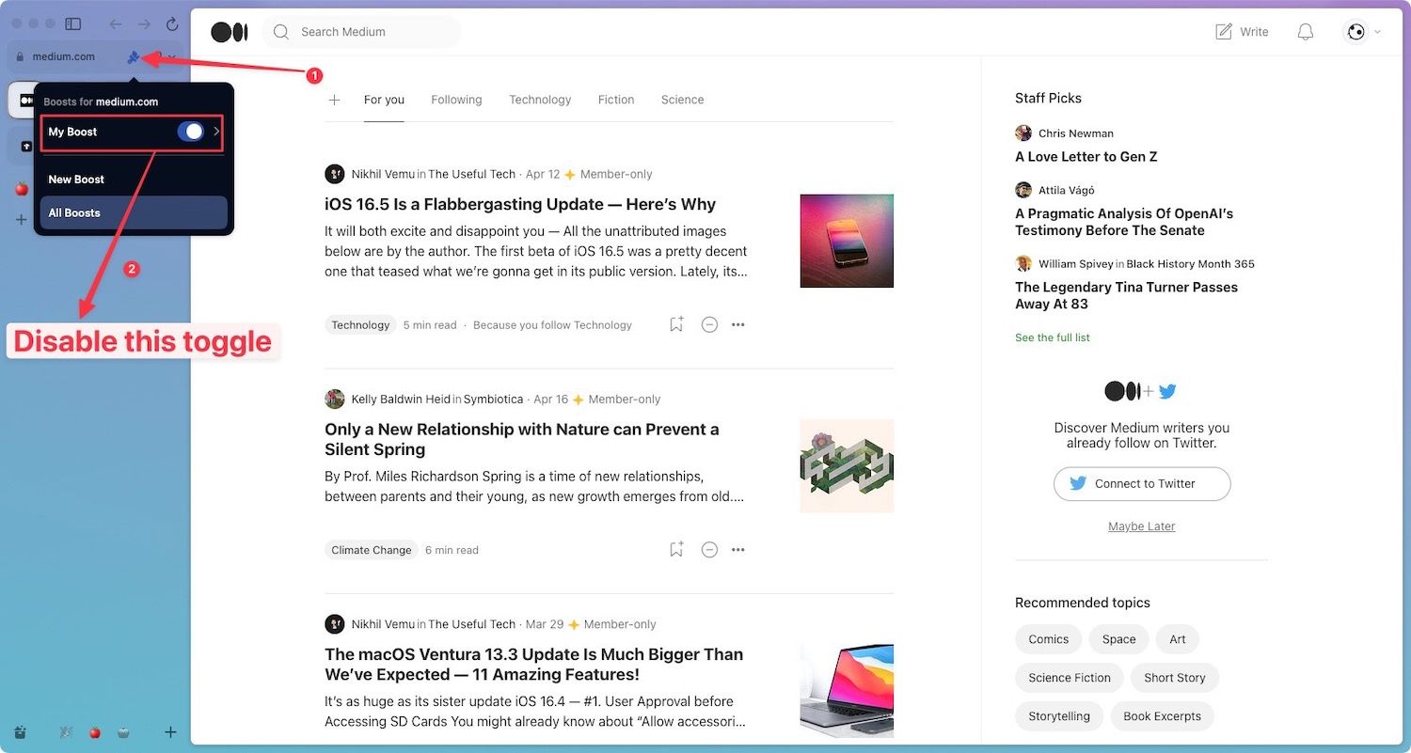Screen dimensions: 1411x753
Task: Open All Boosts from the popup
Action: [134, 212]
